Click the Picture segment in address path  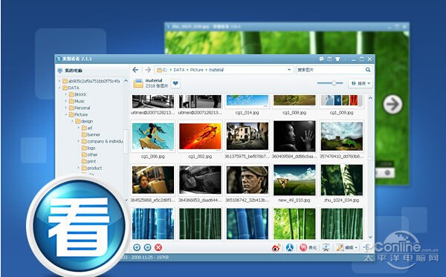point(196,70)
